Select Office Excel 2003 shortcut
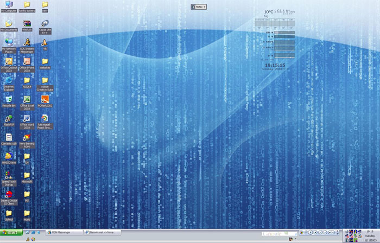This screenshot has width=380, height=243. point(27,103)
